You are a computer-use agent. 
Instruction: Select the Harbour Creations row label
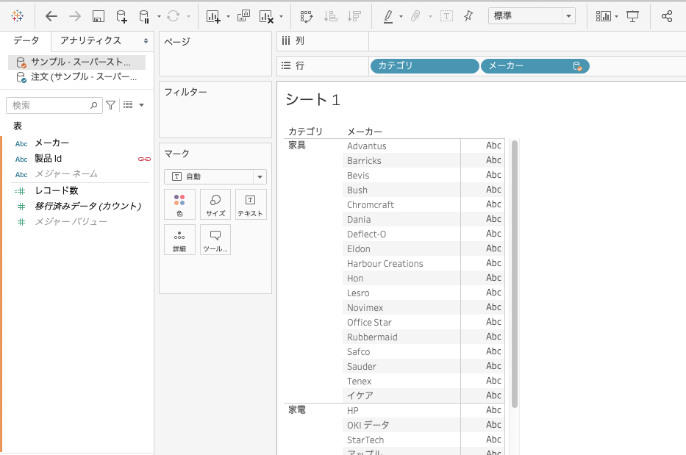[385, 264]
